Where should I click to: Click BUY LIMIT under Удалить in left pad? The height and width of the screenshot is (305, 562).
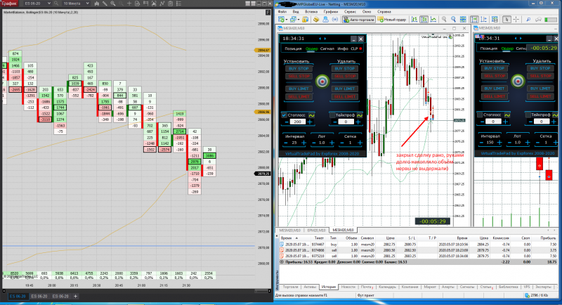pyautogui.click(x=344, y=89)
